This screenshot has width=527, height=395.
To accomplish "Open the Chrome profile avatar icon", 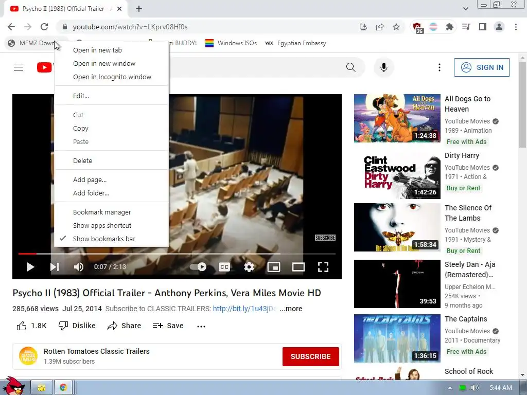I will tap(499, 27).
